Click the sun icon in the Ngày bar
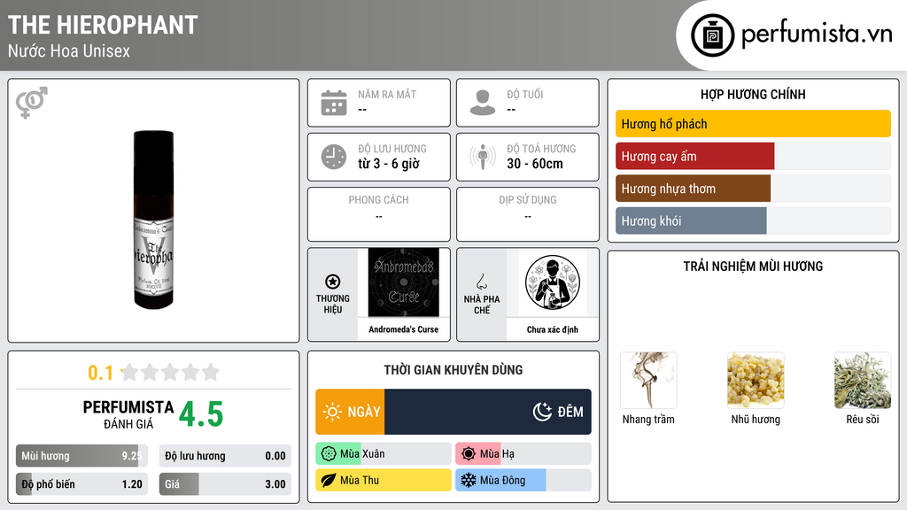This screenshot has height=510, width=907. [333, 412]
